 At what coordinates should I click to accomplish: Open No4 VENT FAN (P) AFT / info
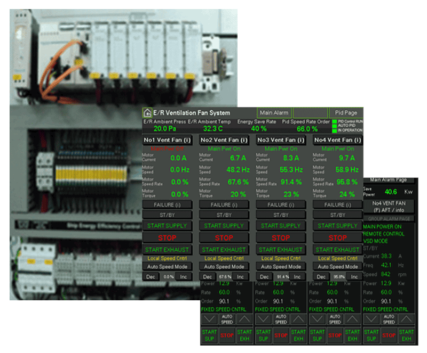click(389, 207)
